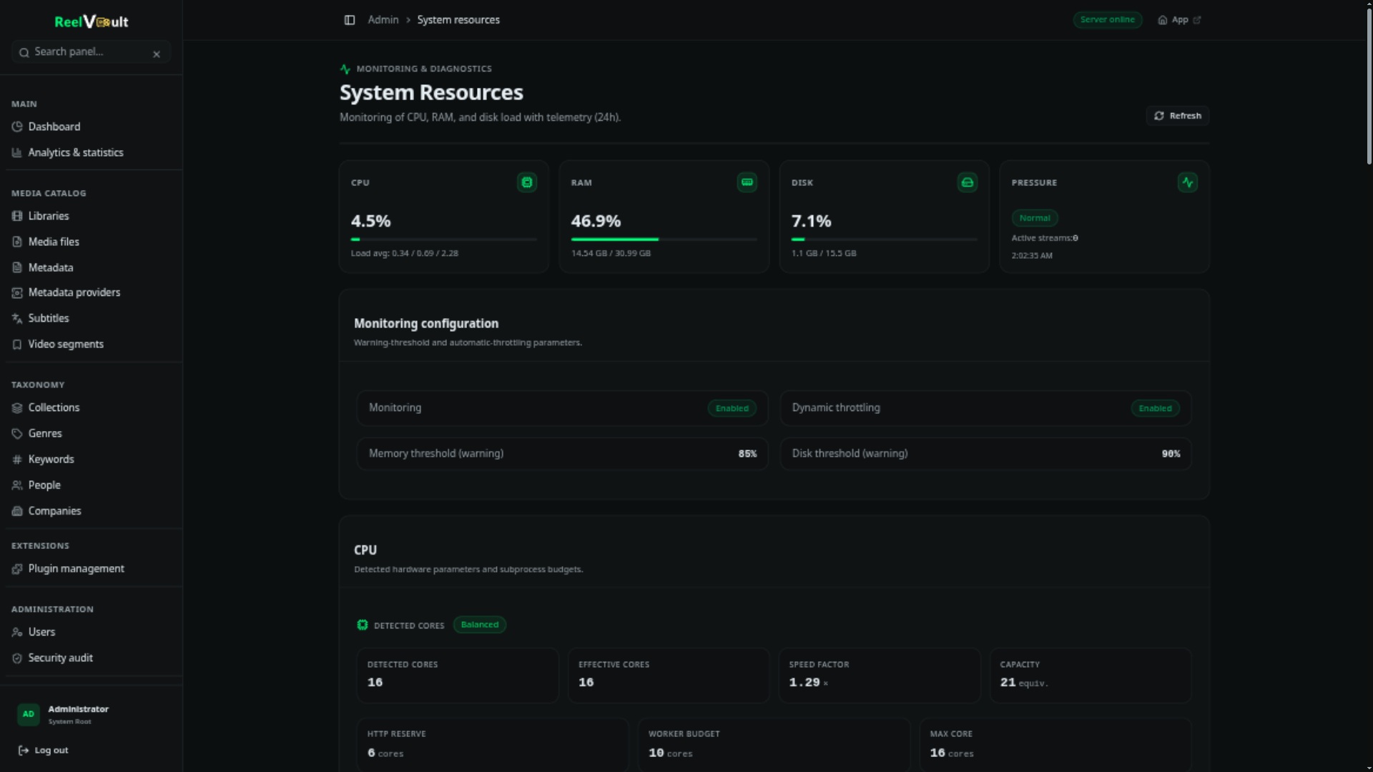Click the Genres tag icon
The width and height of the screenshot is (1373, 772).
pyautogui.click(x=17, y=433)
